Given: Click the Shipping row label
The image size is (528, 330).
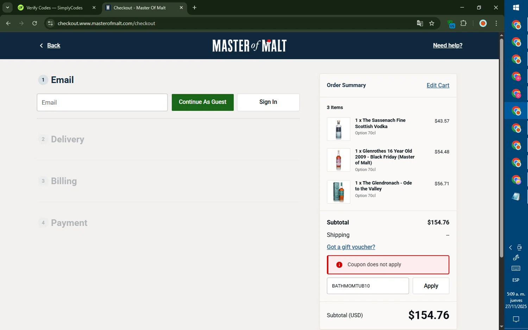Looking at the screenshot, I should [x=338, y=235].
